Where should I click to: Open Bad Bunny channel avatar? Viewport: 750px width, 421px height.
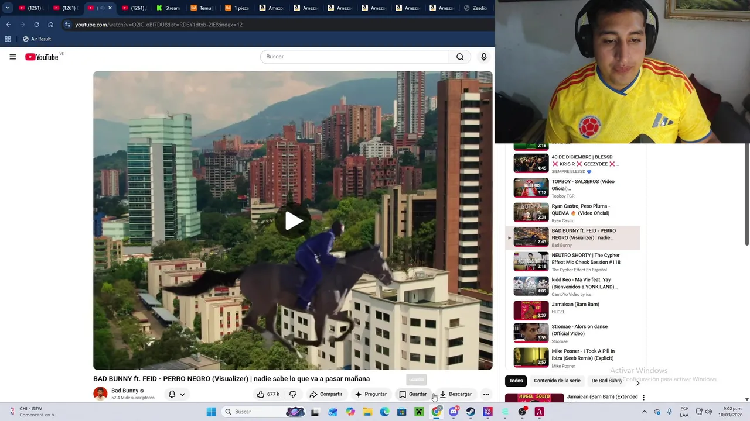pyautogui.click(x=100, y=394)
